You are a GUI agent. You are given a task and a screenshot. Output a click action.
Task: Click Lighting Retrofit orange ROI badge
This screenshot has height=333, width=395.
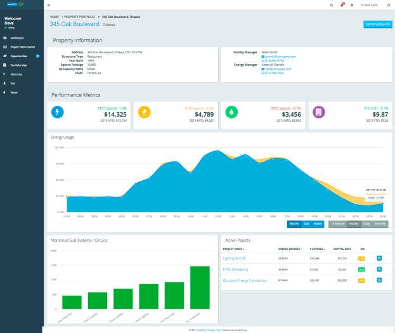pos(361,258)
